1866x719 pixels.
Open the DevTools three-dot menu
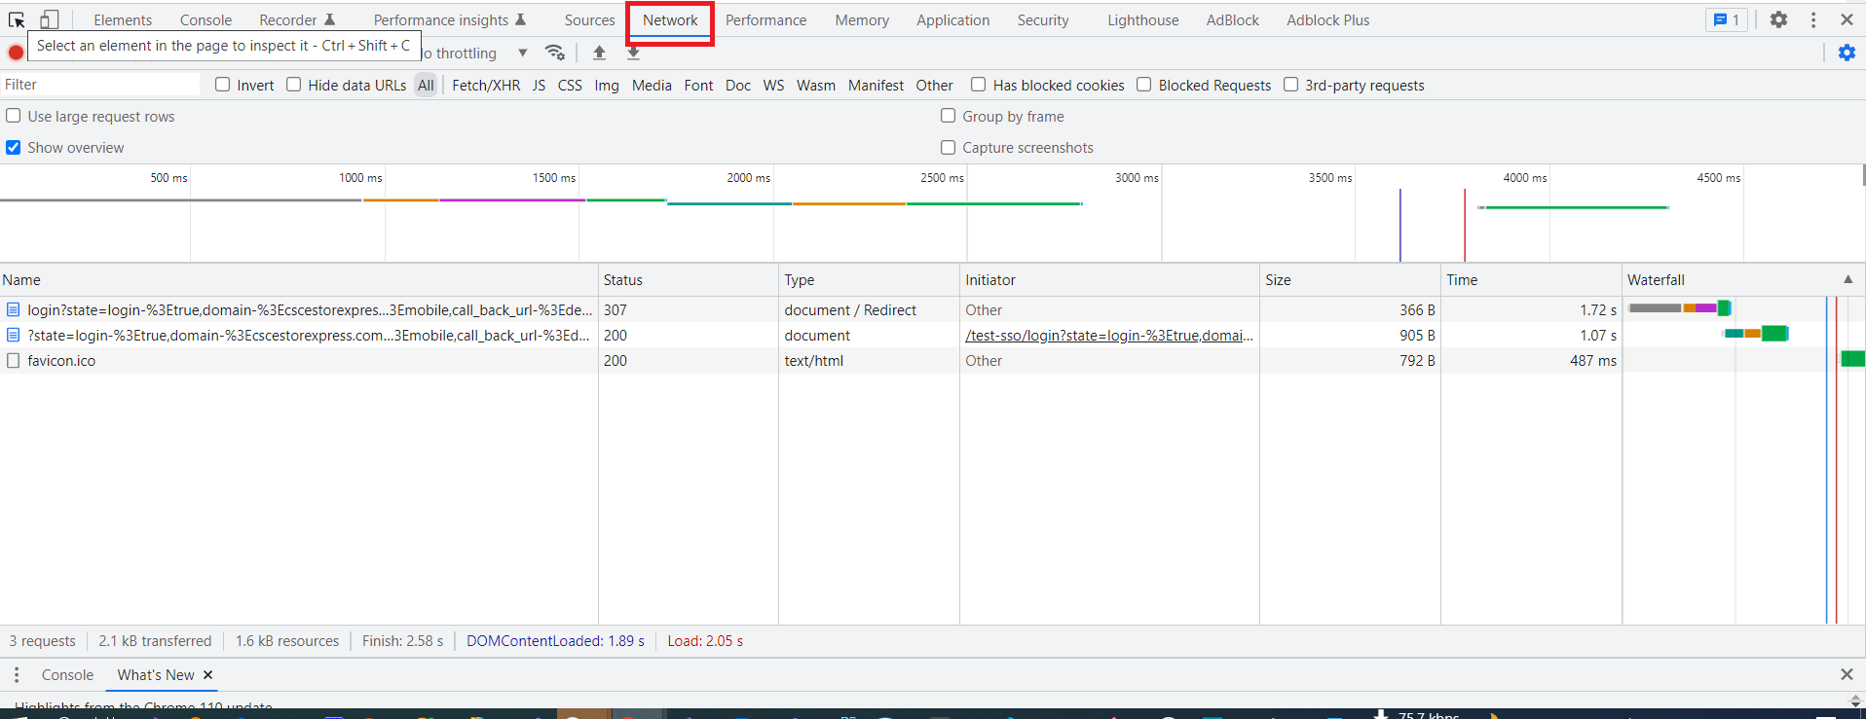(1813, 19)
